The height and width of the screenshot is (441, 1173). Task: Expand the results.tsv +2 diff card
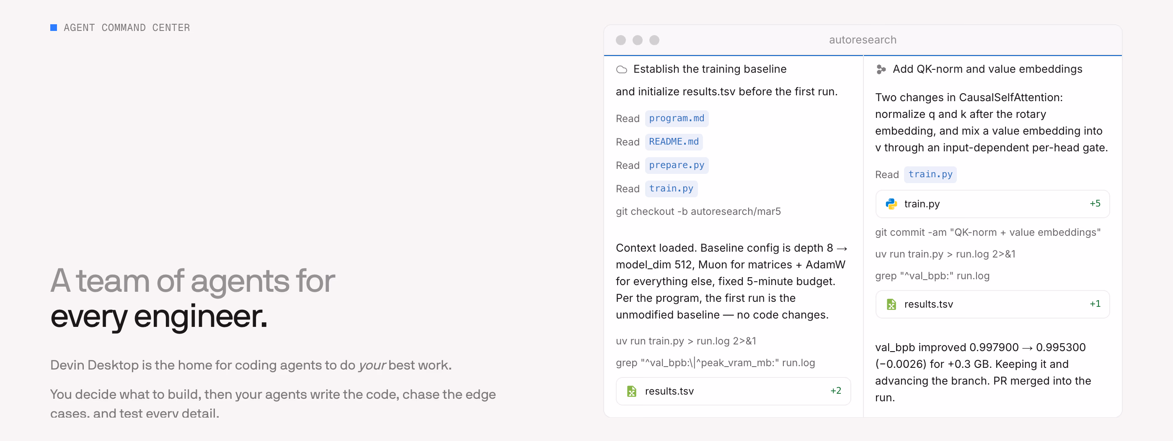[733, 391]
